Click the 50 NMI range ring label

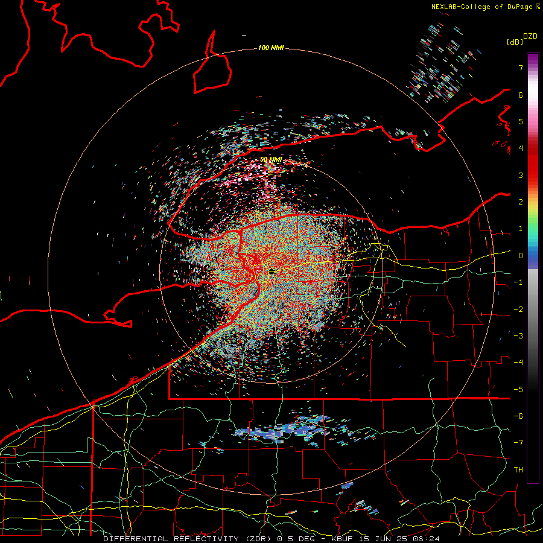click(271, 160)
